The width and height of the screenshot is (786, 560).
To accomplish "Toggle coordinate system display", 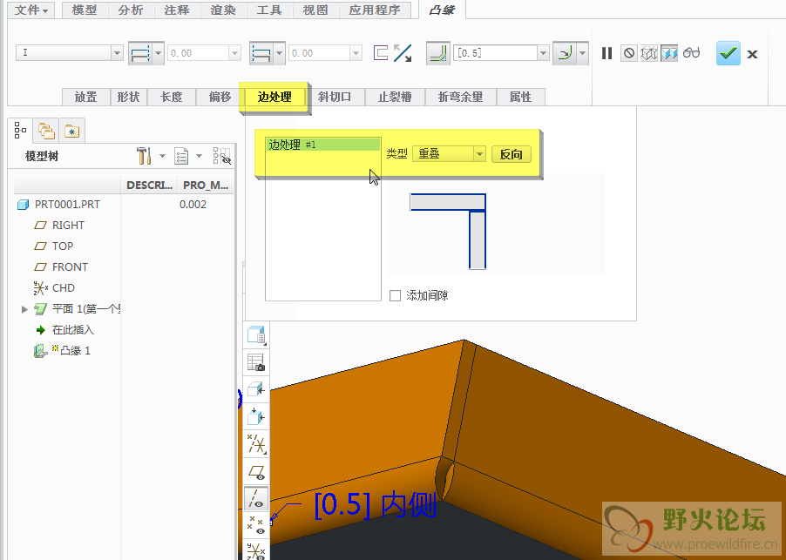I will point(256,550).
